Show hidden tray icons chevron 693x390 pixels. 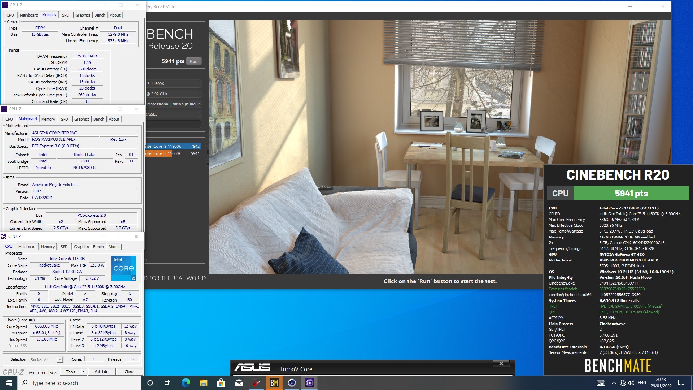coord(614,383)
